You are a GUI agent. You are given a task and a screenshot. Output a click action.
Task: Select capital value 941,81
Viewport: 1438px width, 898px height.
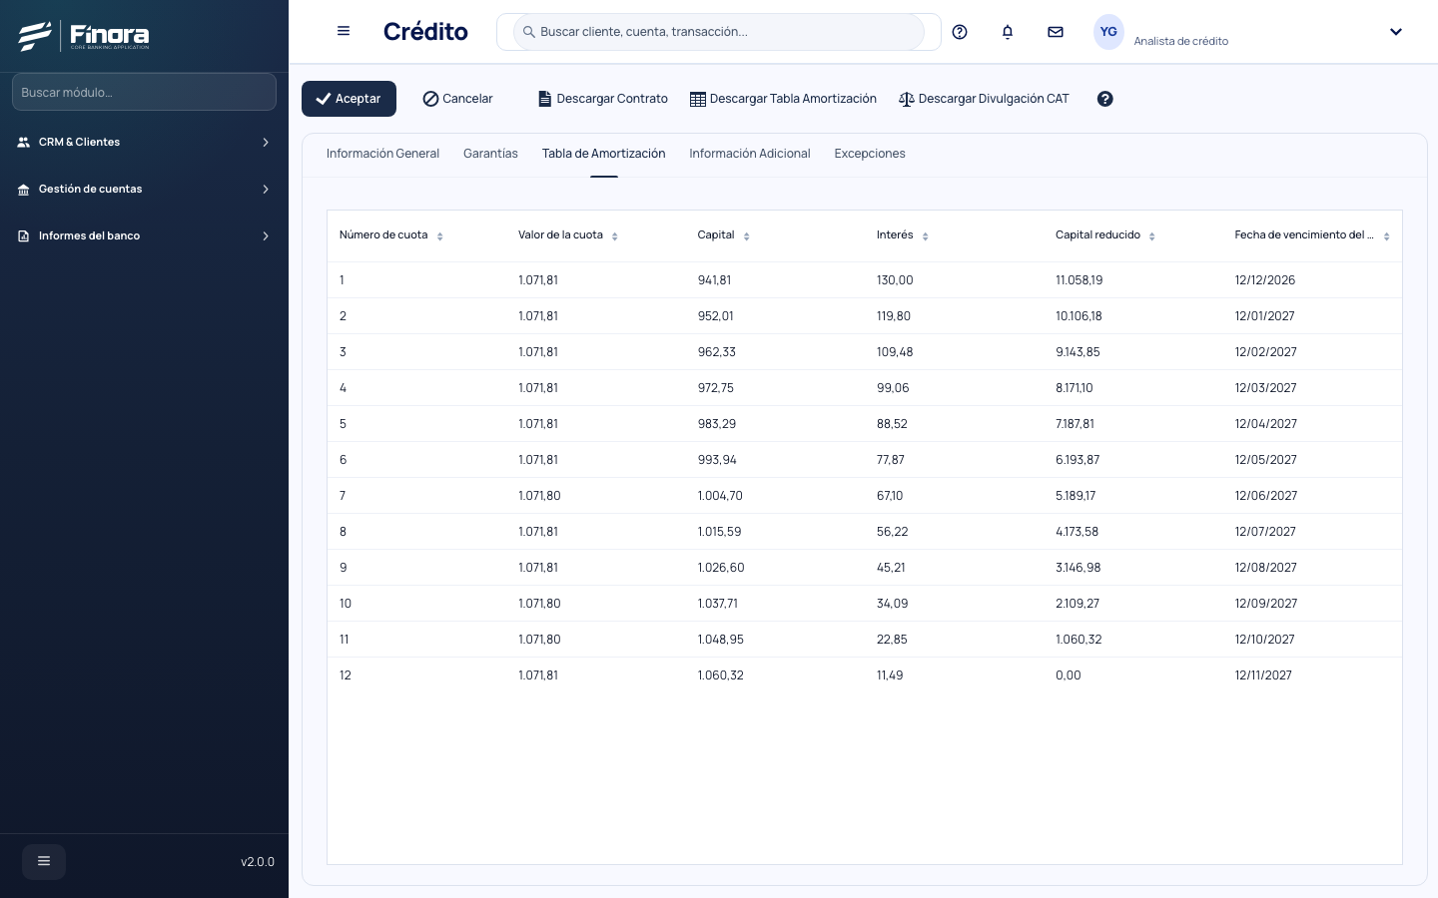click(714, 280)
